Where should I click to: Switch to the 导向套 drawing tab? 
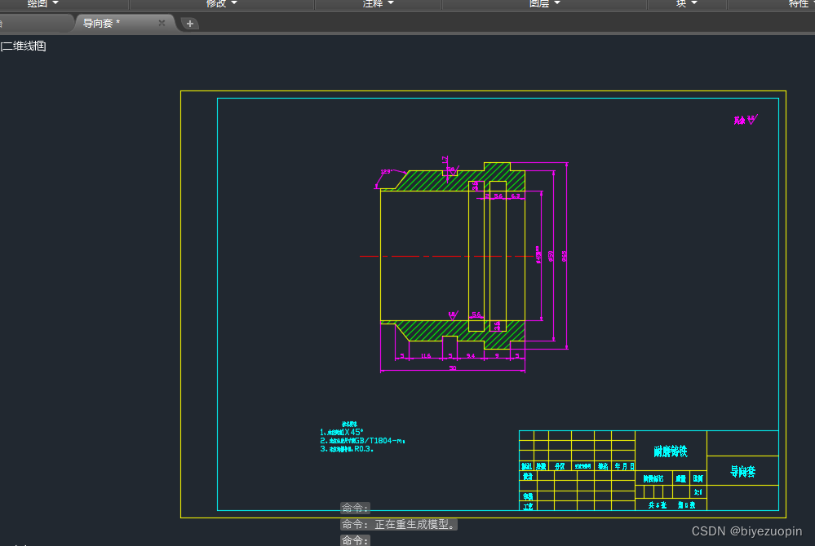tap(101, 24)
